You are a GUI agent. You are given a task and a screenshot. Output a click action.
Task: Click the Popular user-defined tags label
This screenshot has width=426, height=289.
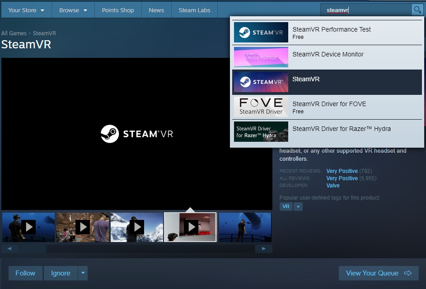point(330,198)
